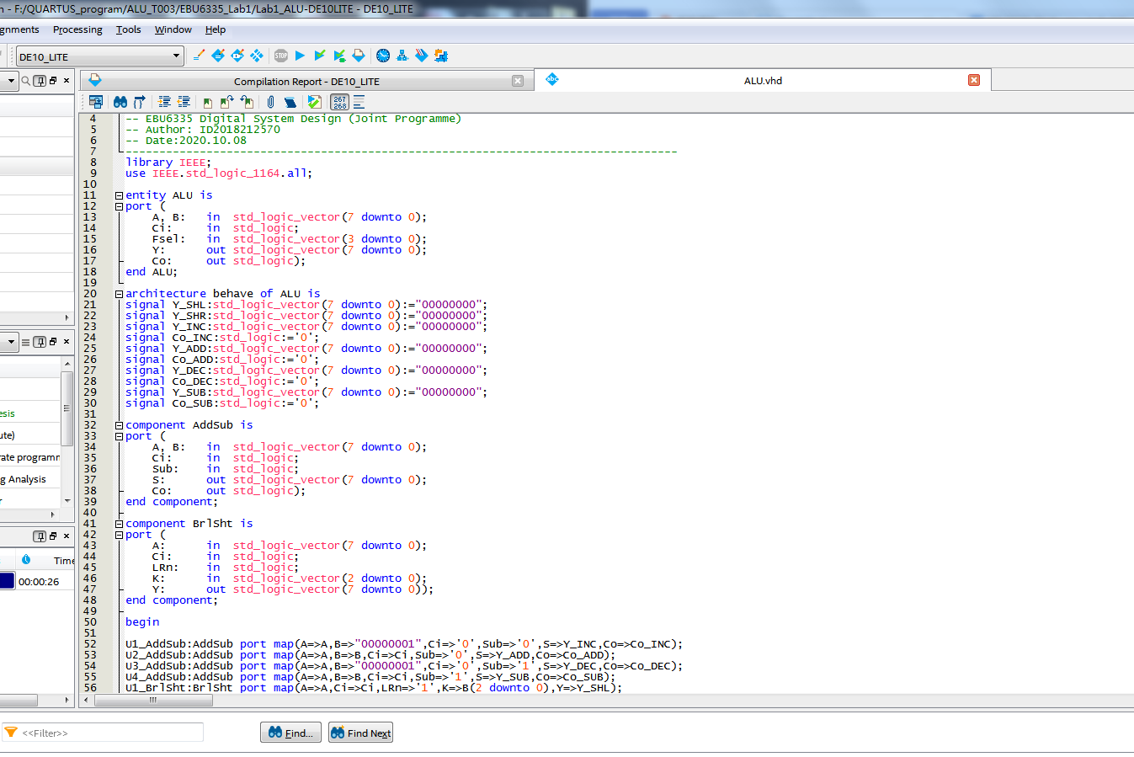
Task: Toggle pin on Tasks panel
Action: click(40, 342)
